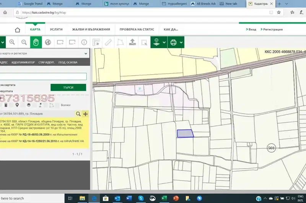Expand the printer options dropdown arrow
The height and width of the screenshot is (203, 306).
coord(181,42)
